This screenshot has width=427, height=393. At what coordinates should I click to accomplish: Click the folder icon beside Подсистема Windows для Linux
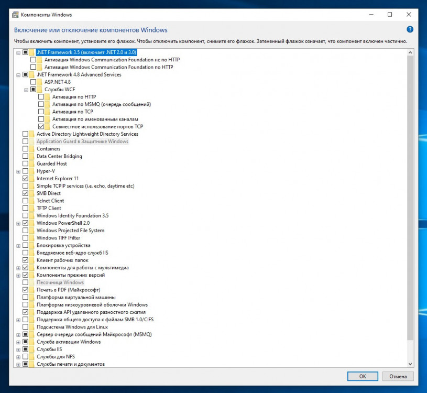[32, 326]
